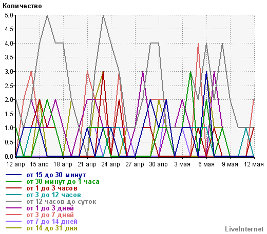Click the dark blue legend line swatch
Image resolution: width=267 pixels, height=234 pixels.
pos(14,175)
